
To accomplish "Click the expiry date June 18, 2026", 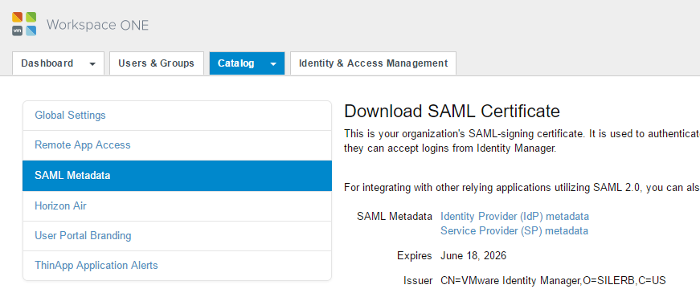I will point(473,256).
